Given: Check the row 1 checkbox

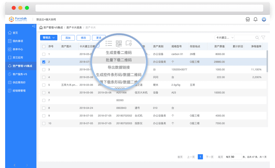Looking at the screenshot, I should (44, 54).
